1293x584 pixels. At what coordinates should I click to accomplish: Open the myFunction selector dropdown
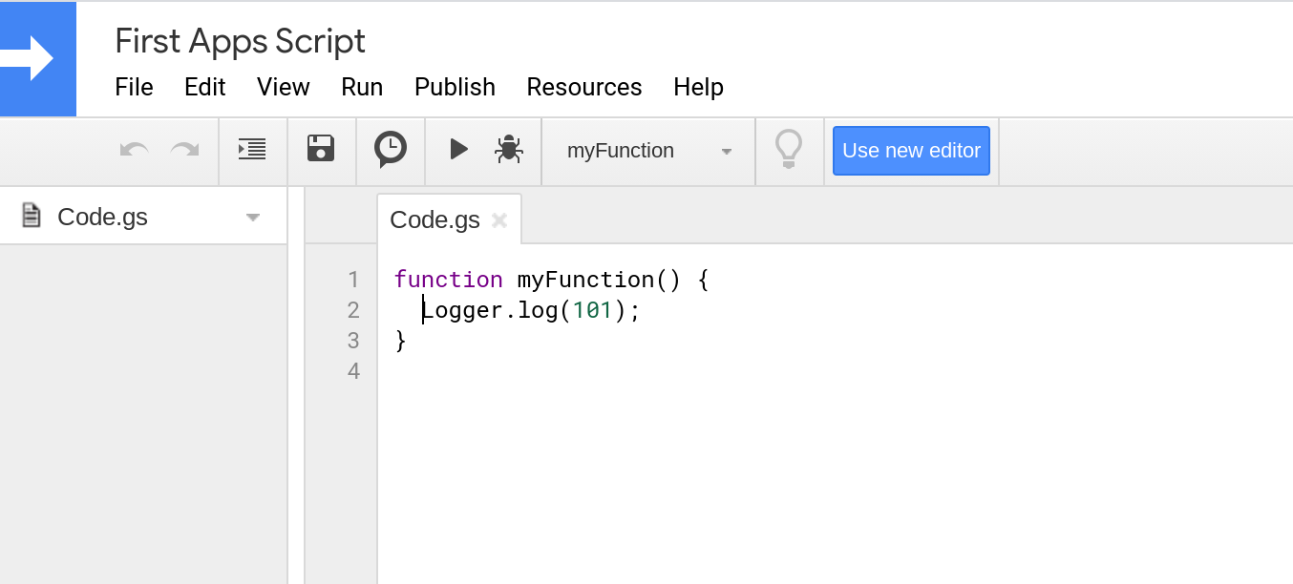point(648,151)
